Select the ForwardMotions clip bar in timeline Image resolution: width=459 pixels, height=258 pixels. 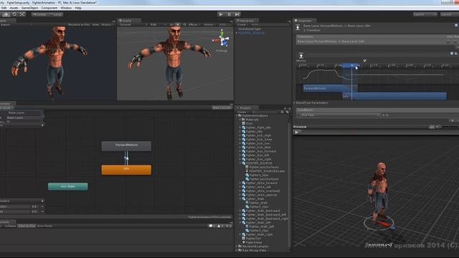click(x=330, y=88)
